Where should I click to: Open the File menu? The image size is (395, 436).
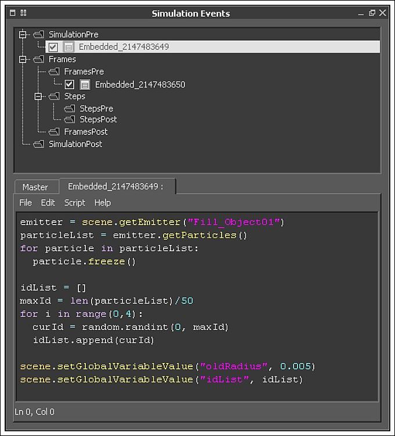[26, 203]
